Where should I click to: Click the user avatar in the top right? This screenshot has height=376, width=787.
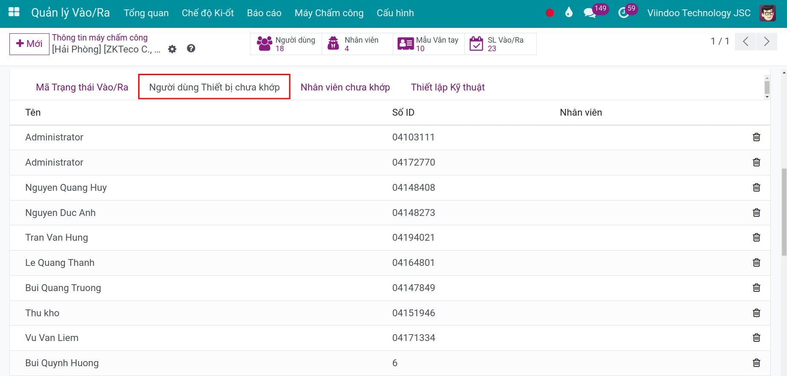pyautogui.click(x=767, y=13)
